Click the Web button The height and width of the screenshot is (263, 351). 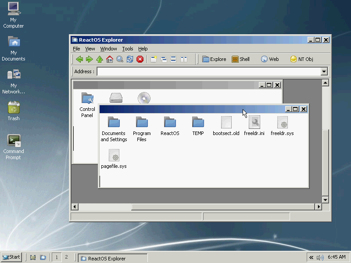tap(270, 59)
